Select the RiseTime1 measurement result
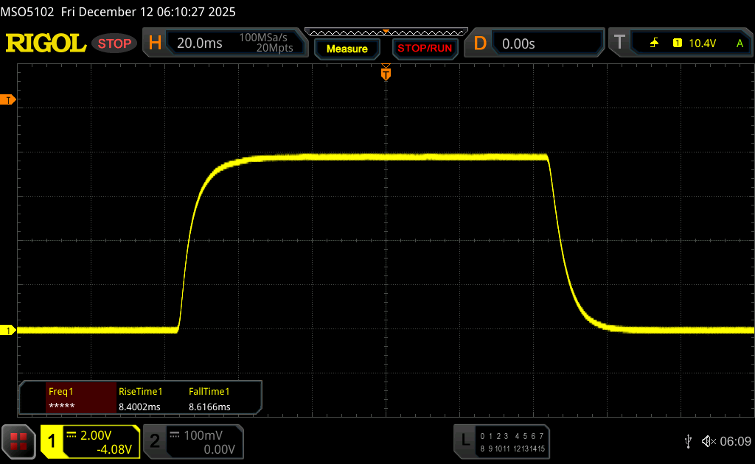 coord(140,398)
